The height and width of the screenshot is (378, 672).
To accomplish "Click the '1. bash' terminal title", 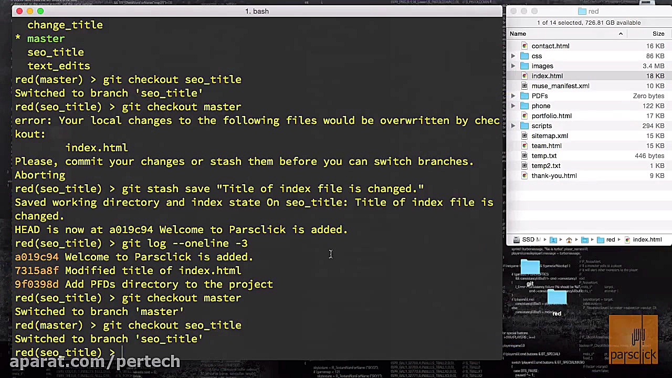I will [257, 12].
